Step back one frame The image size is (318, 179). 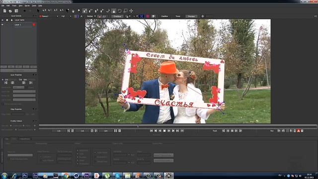160,131
